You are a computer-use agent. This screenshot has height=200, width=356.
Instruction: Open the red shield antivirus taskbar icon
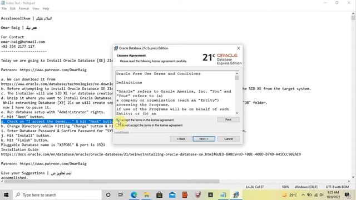click(x=198, y=195)
